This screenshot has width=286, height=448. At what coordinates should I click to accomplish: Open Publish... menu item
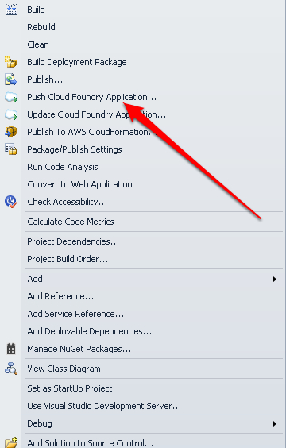(x=44, y=79)
